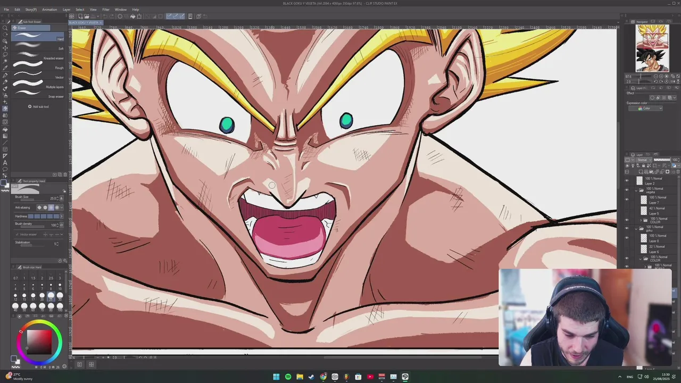Toggle visibility of Layer 8
Viewport: 681px width, 383px height.
(627, 238)
